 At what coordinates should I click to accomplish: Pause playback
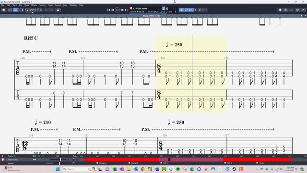pyautogui.click(x=117, y=10)
